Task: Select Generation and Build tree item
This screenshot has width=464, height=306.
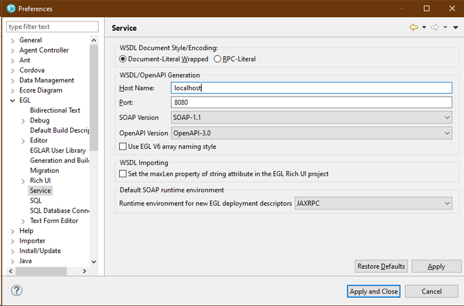Action: 59,160
